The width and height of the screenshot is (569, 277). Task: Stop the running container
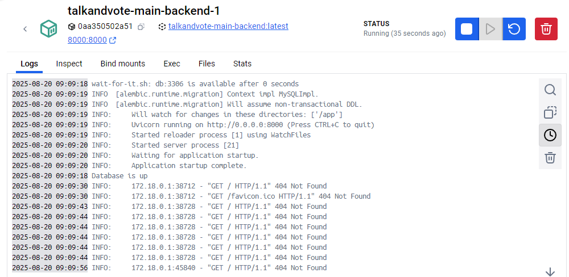point(467,28)
